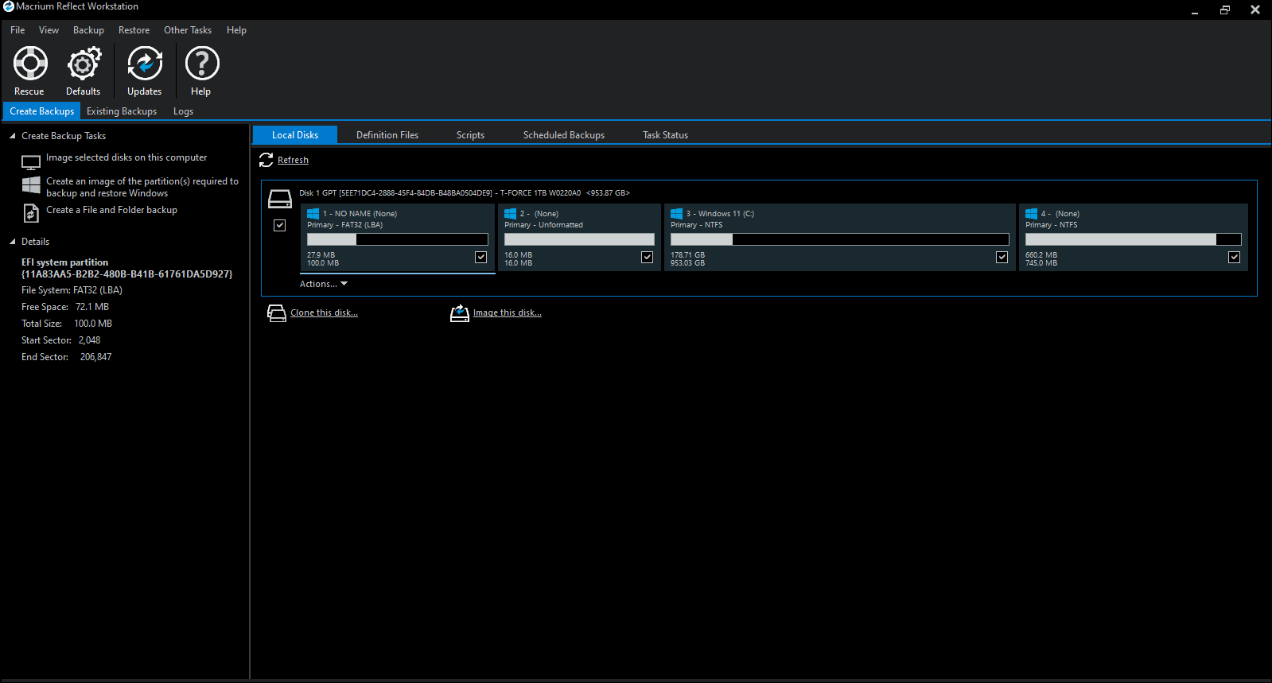Viewport: 1272px width, 683px height.
Task: Select the Disk 1 GPT T-FORCE 1TB header text
Action: coord(465,193)
